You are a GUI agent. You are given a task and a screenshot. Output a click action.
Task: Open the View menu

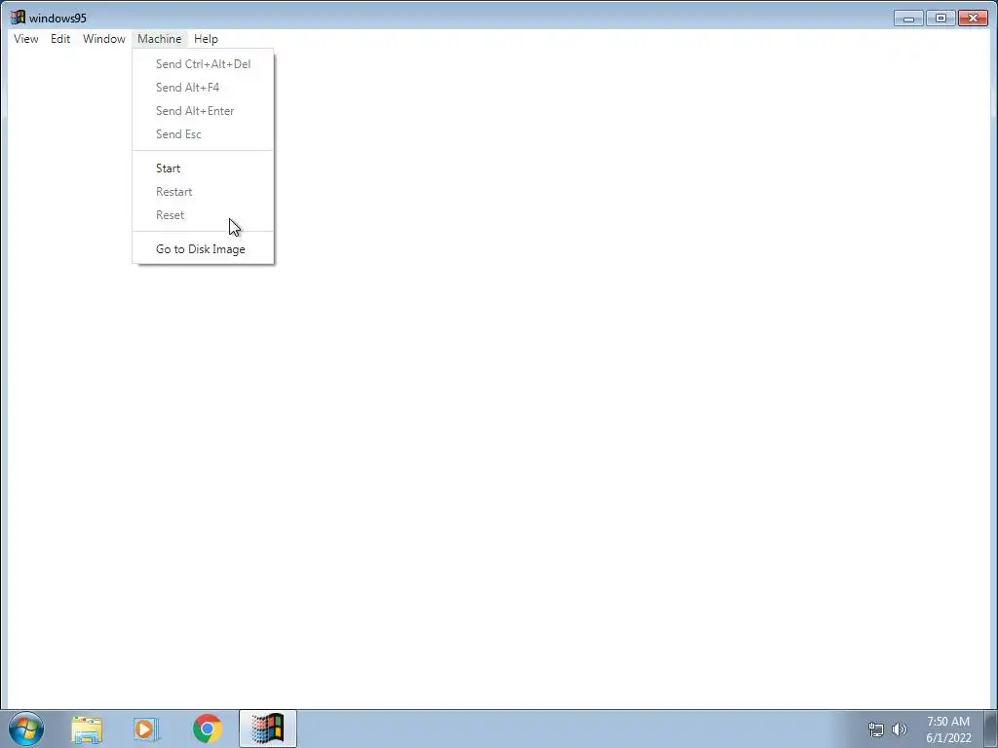(x=26, y=39)
